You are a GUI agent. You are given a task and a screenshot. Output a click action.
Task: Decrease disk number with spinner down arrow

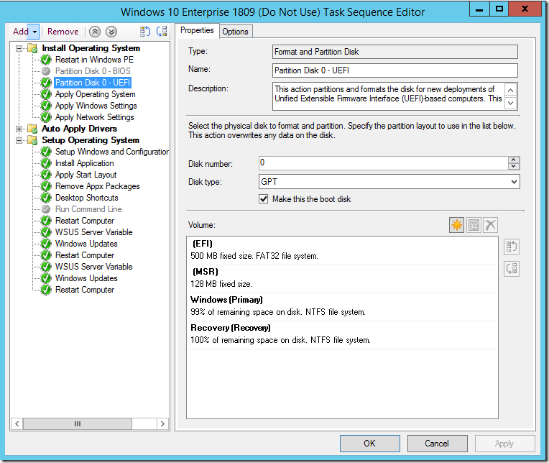[x=514, y=166]
